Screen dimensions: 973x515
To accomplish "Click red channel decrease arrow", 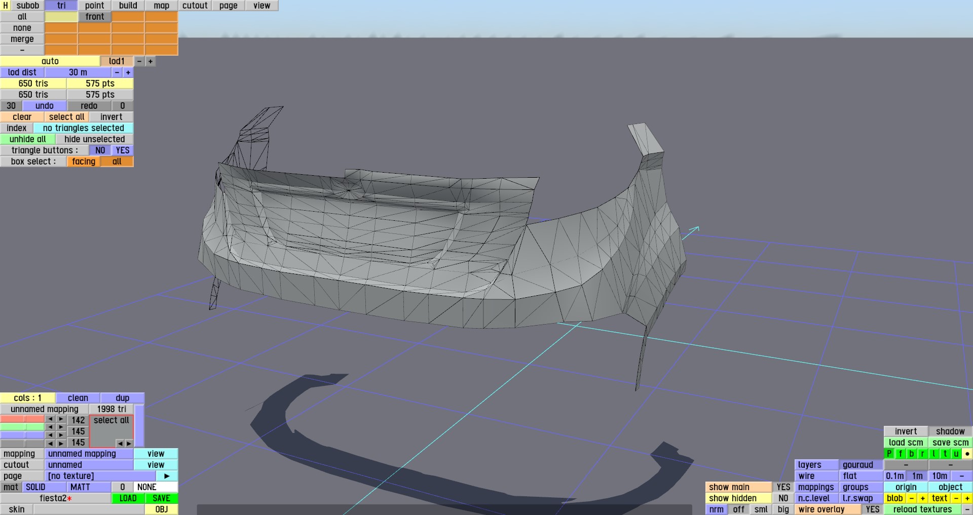I will tap(50, 419).
